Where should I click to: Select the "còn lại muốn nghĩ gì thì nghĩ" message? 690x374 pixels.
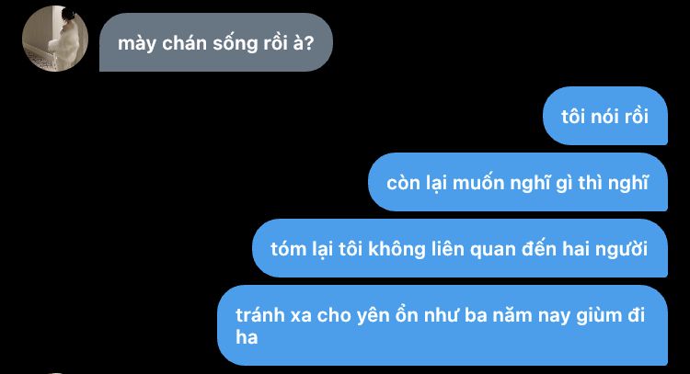coord(517,182)
